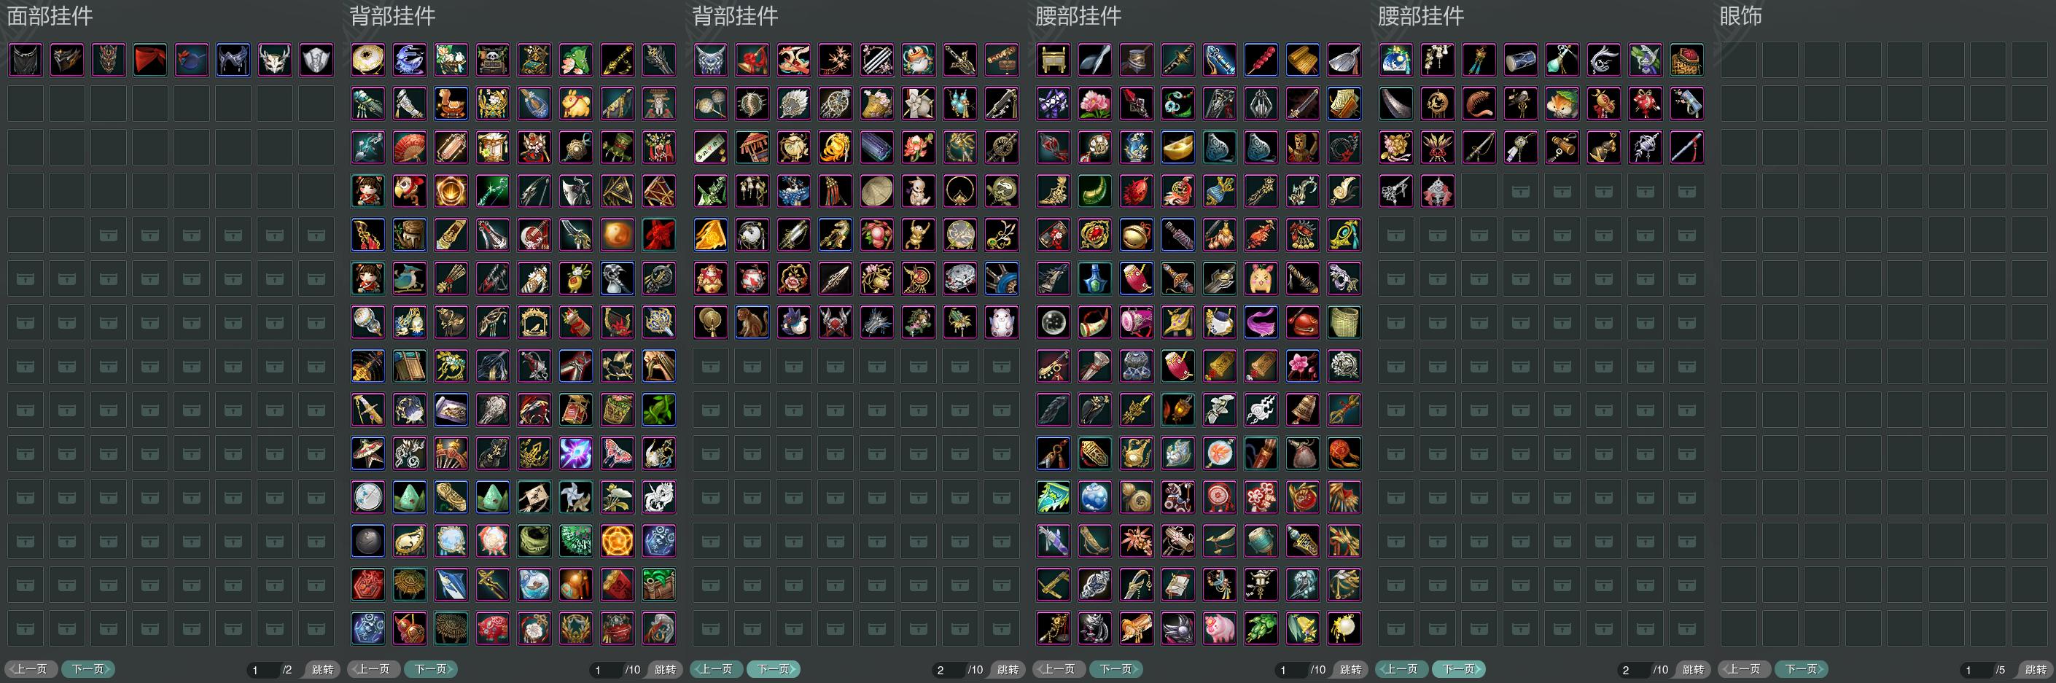
Task: Select the red bandana face accessory
Action: (x=150, y=60)
